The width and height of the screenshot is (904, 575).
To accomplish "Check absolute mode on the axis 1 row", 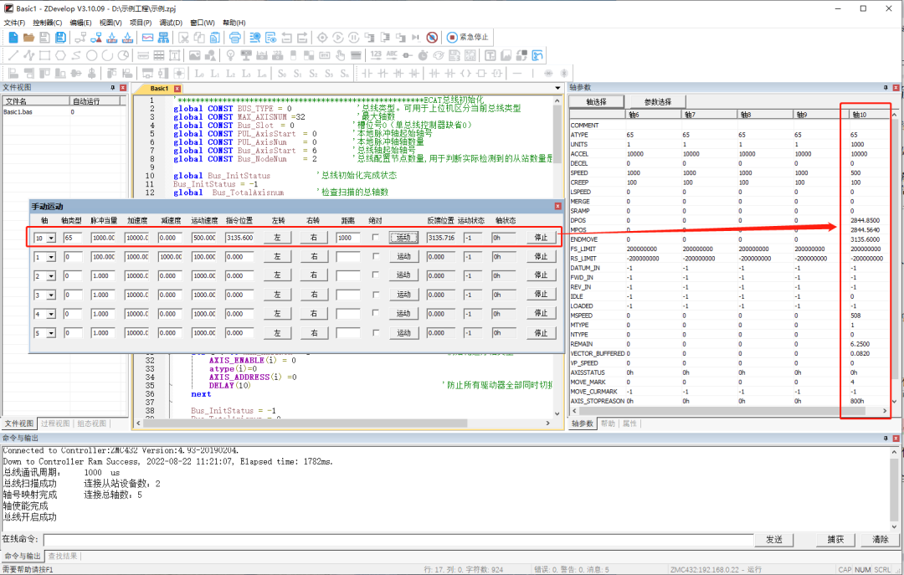I will tap(375, 256).
